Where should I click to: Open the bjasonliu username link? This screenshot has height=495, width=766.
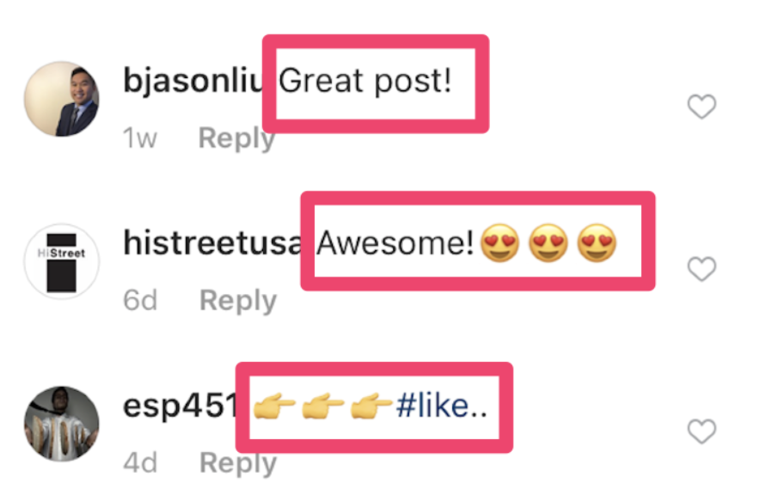pyautogui.click(x=193, y=81)
